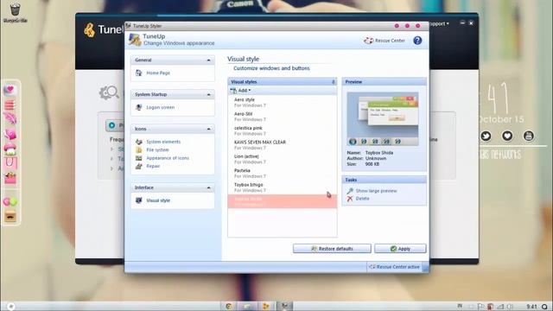Collapse the Visual styles panel header arrow
The width and height of the screenshot is (553, 311).
coord(334,82)
